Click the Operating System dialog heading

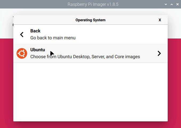coord(90,20)
